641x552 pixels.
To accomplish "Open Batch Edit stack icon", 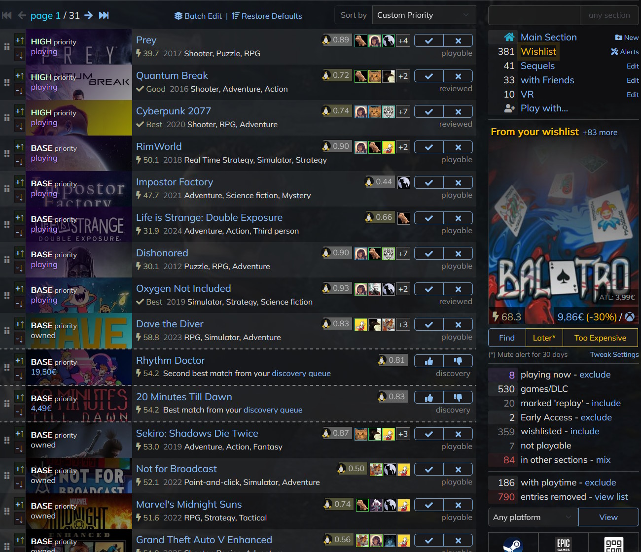I will tap(178, 16).
